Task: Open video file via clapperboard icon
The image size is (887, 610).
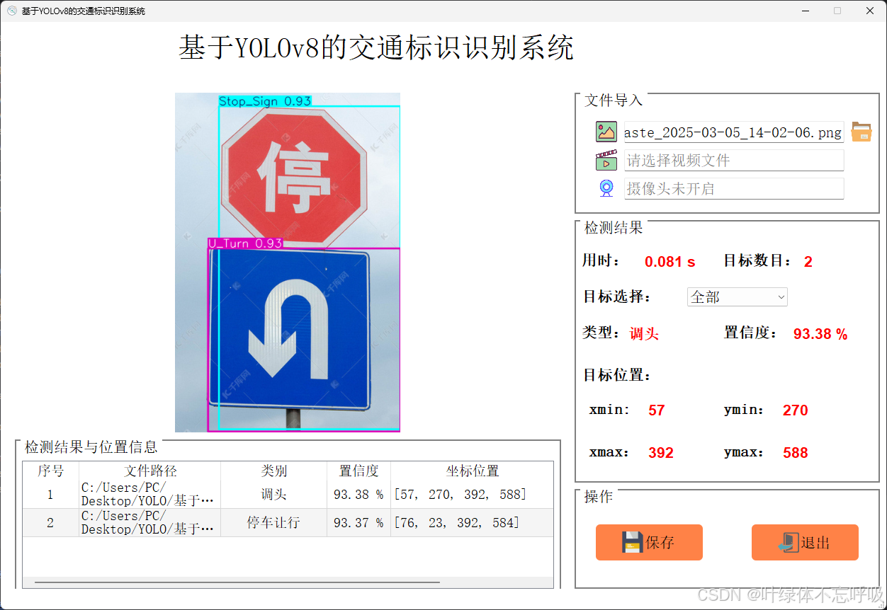Action: [606, 161]
